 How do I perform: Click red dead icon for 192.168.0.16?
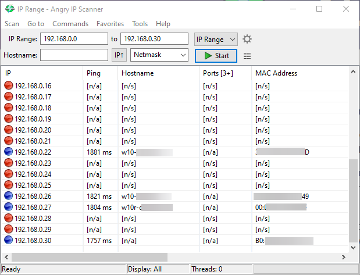(9, 85)
